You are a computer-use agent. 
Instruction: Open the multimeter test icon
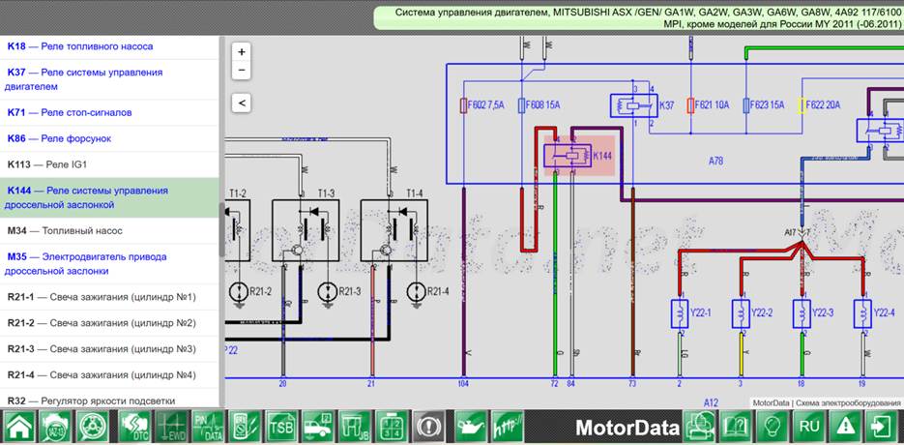(x=245, y=428)
